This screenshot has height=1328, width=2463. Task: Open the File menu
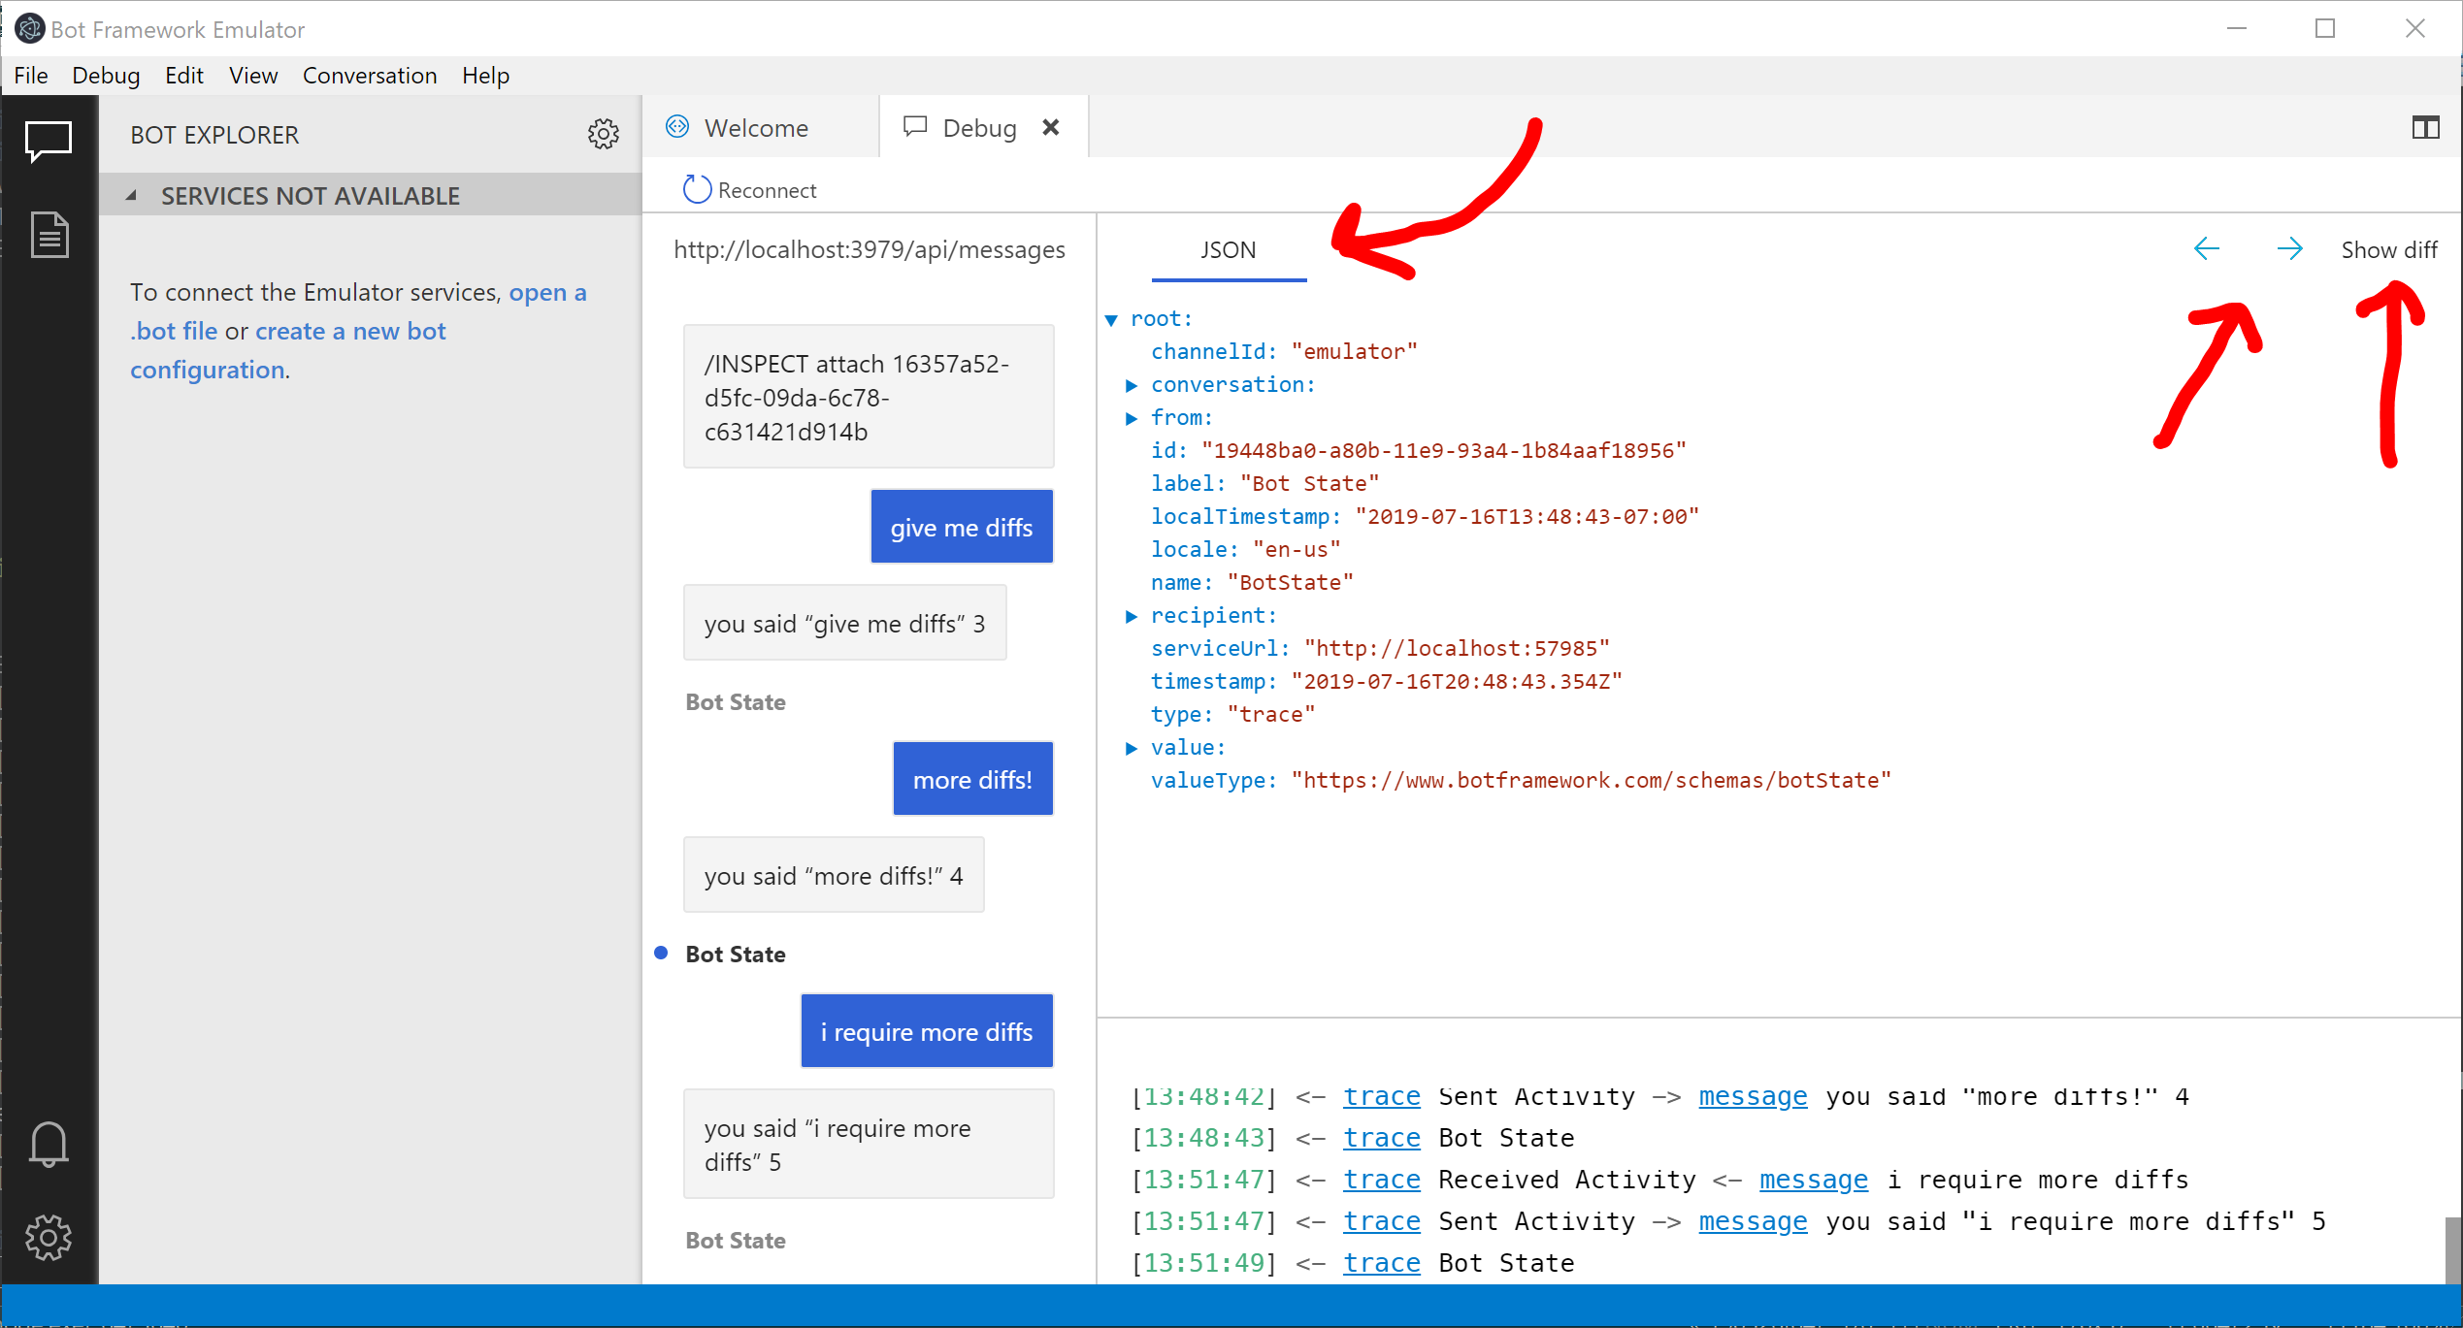(x=31, y=76)
